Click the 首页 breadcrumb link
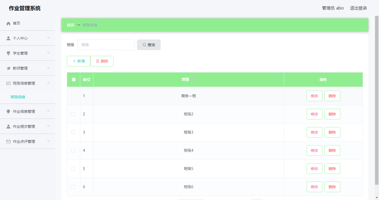Viewport: 379px width, 200px height. tap(71, 25)
